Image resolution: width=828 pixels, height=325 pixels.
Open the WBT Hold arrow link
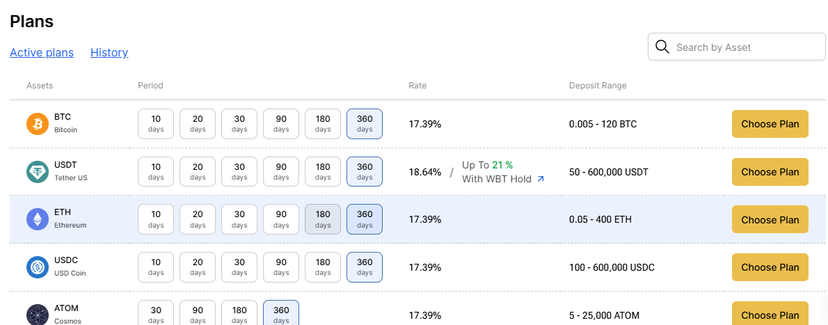[540, 179]
